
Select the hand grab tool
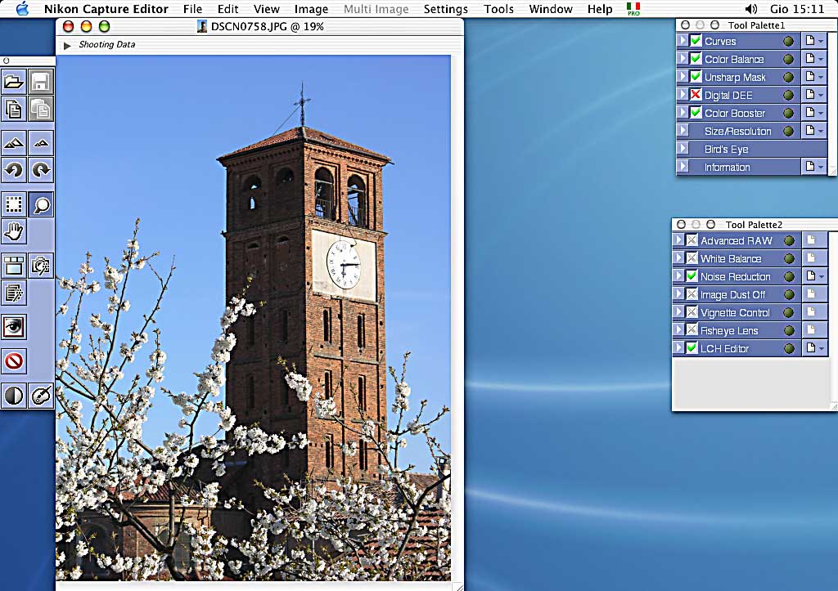point(13,231)
